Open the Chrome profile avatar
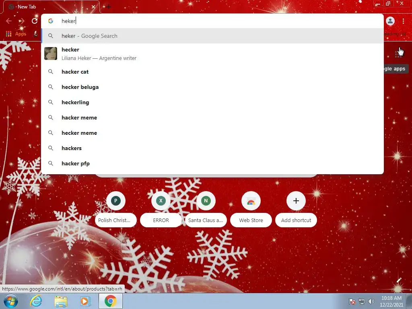Image resolution: width=412 pixels, height=309 pixels. click(390, 21)
